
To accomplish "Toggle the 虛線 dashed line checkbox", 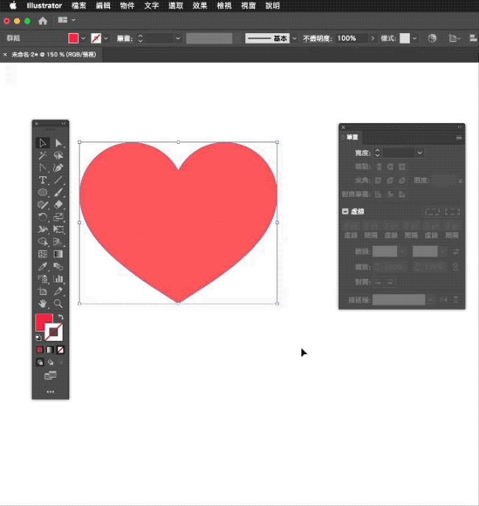I will point(345,212).
